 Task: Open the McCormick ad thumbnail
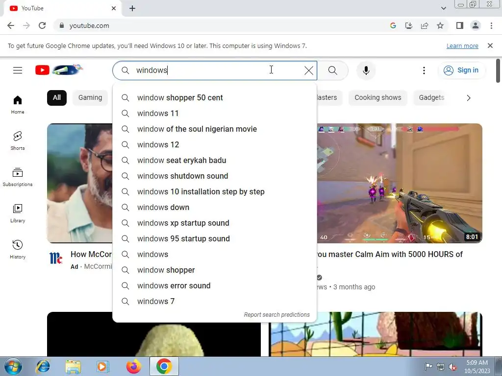pos(80,183)
